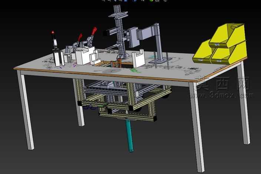
Task: Pick the top plate on central column
Action: click(x=118, y=14)
